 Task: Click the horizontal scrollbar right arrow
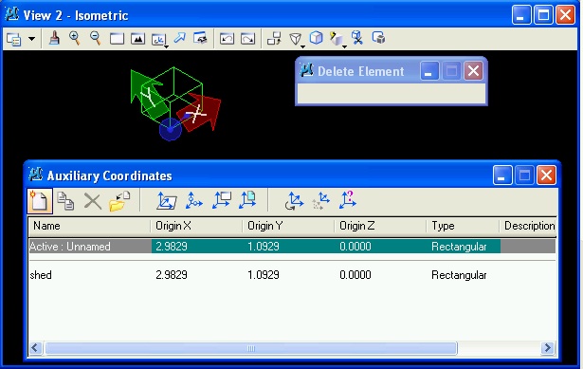coord(548,348)
